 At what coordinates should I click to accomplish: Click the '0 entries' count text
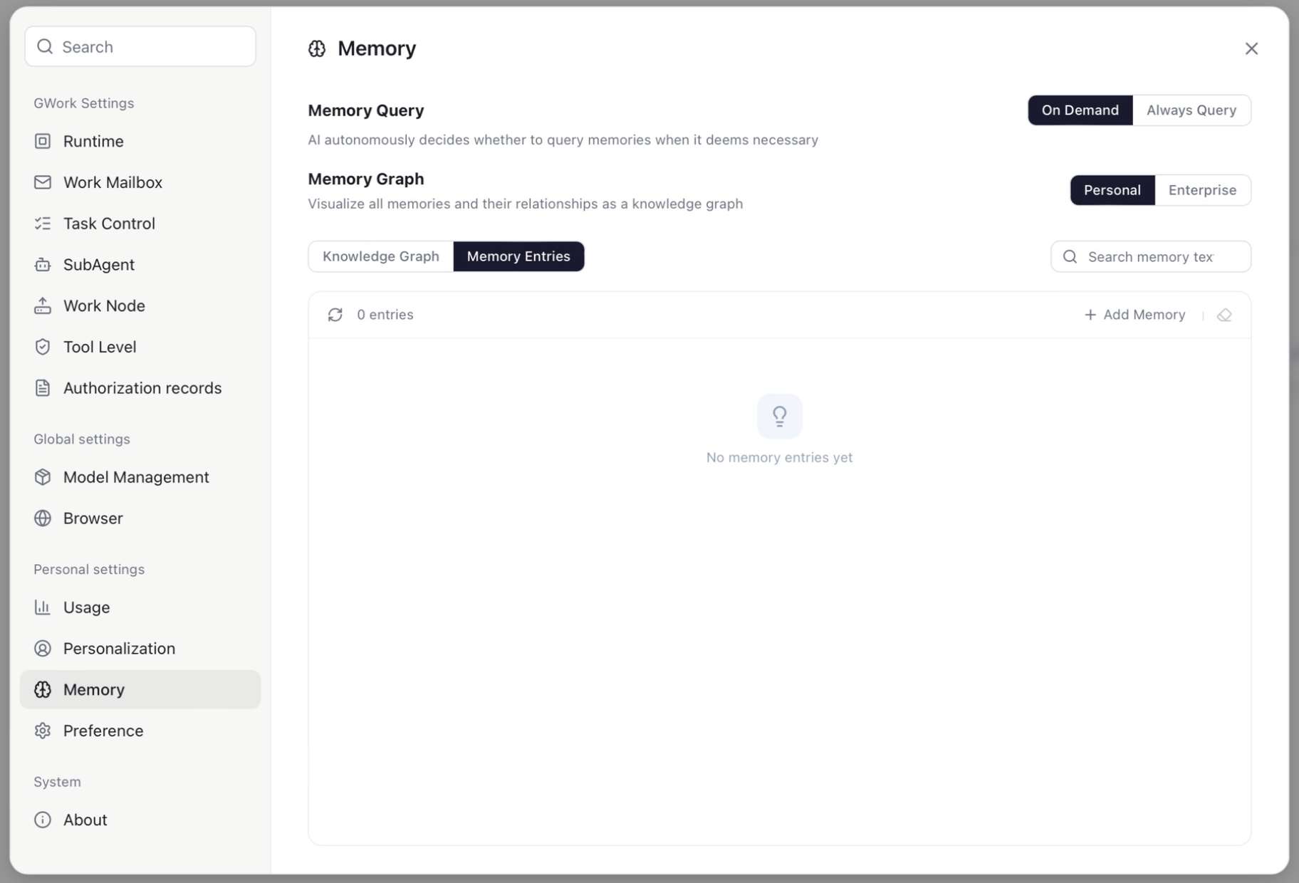385,315
